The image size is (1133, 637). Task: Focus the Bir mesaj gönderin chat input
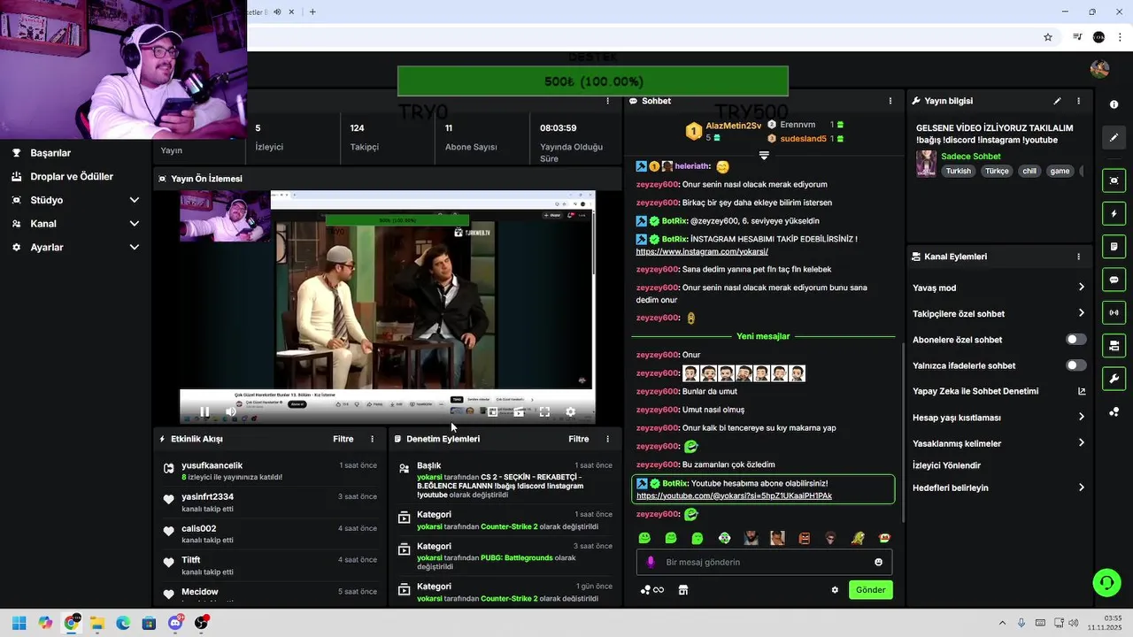764,562
